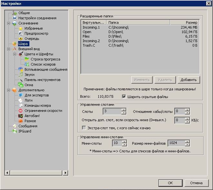Screen dimensions: 213x190
Task: Collapse the Внешний вид tree node
Action: (9, 49)
